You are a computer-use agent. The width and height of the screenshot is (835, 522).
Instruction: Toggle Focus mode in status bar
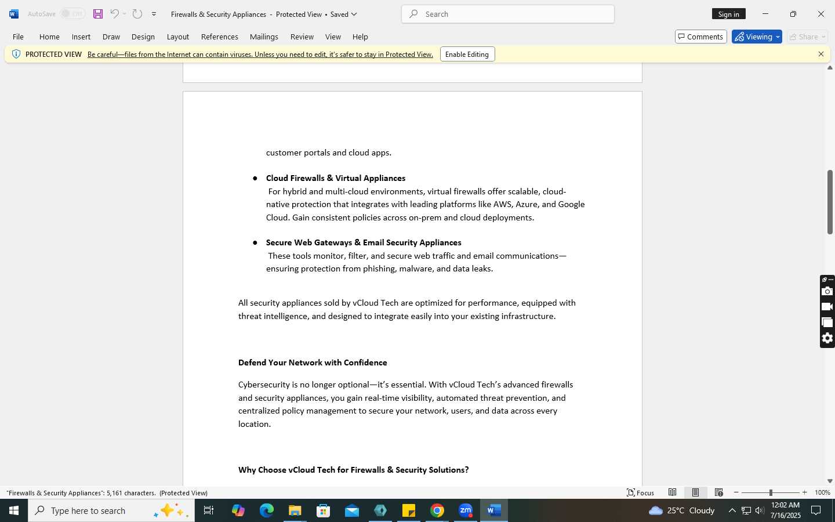(640, 493)
